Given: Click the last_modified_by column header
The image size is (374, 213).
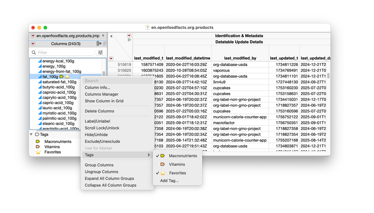Looking at the screenshot, I should coord(240,58).
